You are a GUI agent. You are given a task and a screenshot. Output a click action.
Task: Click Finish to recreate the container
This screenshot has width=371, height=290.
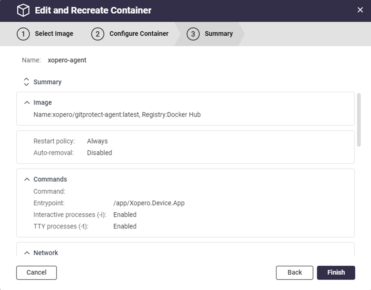[x=336, y=272]
